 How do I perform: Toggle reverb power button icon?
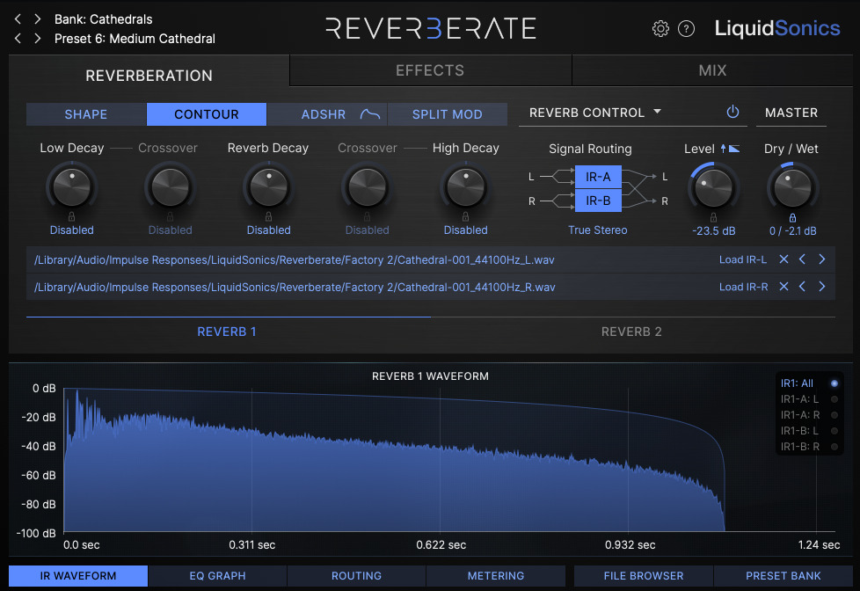pos(732,112)
